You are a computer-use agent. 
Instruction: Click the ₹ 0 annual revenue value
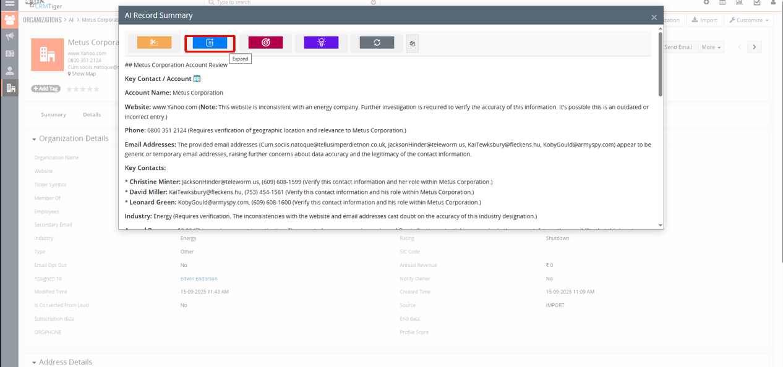click(549, 265)
